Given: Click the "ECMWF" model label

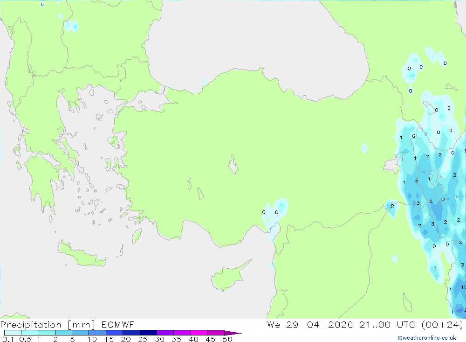Looking at the screenshot, I should point(118,324).
